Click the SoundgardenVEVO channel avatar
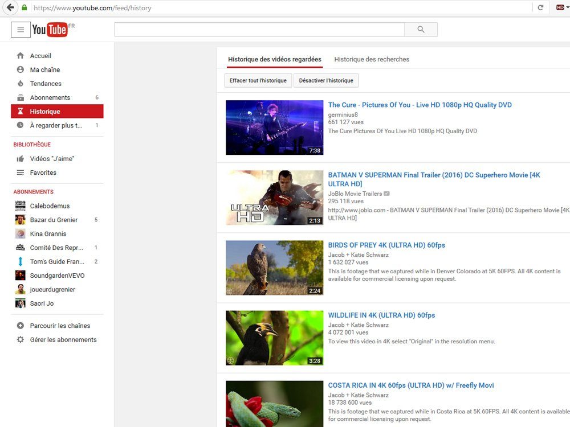The width and height of the screenshot is (570, 427). tap(21, 276)
